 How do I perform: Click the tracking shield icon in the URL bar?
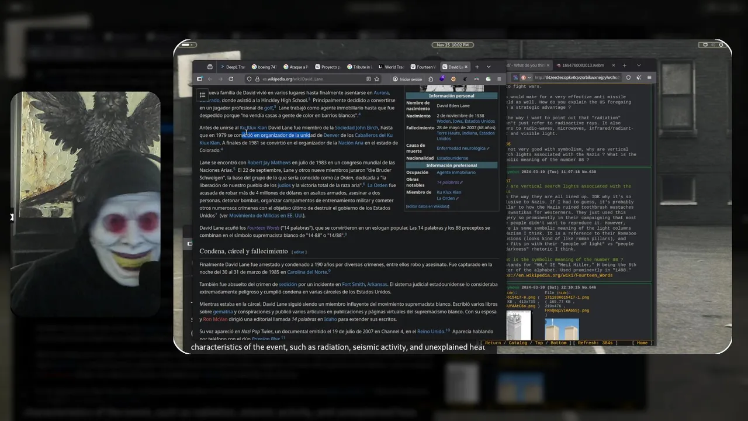249,79
